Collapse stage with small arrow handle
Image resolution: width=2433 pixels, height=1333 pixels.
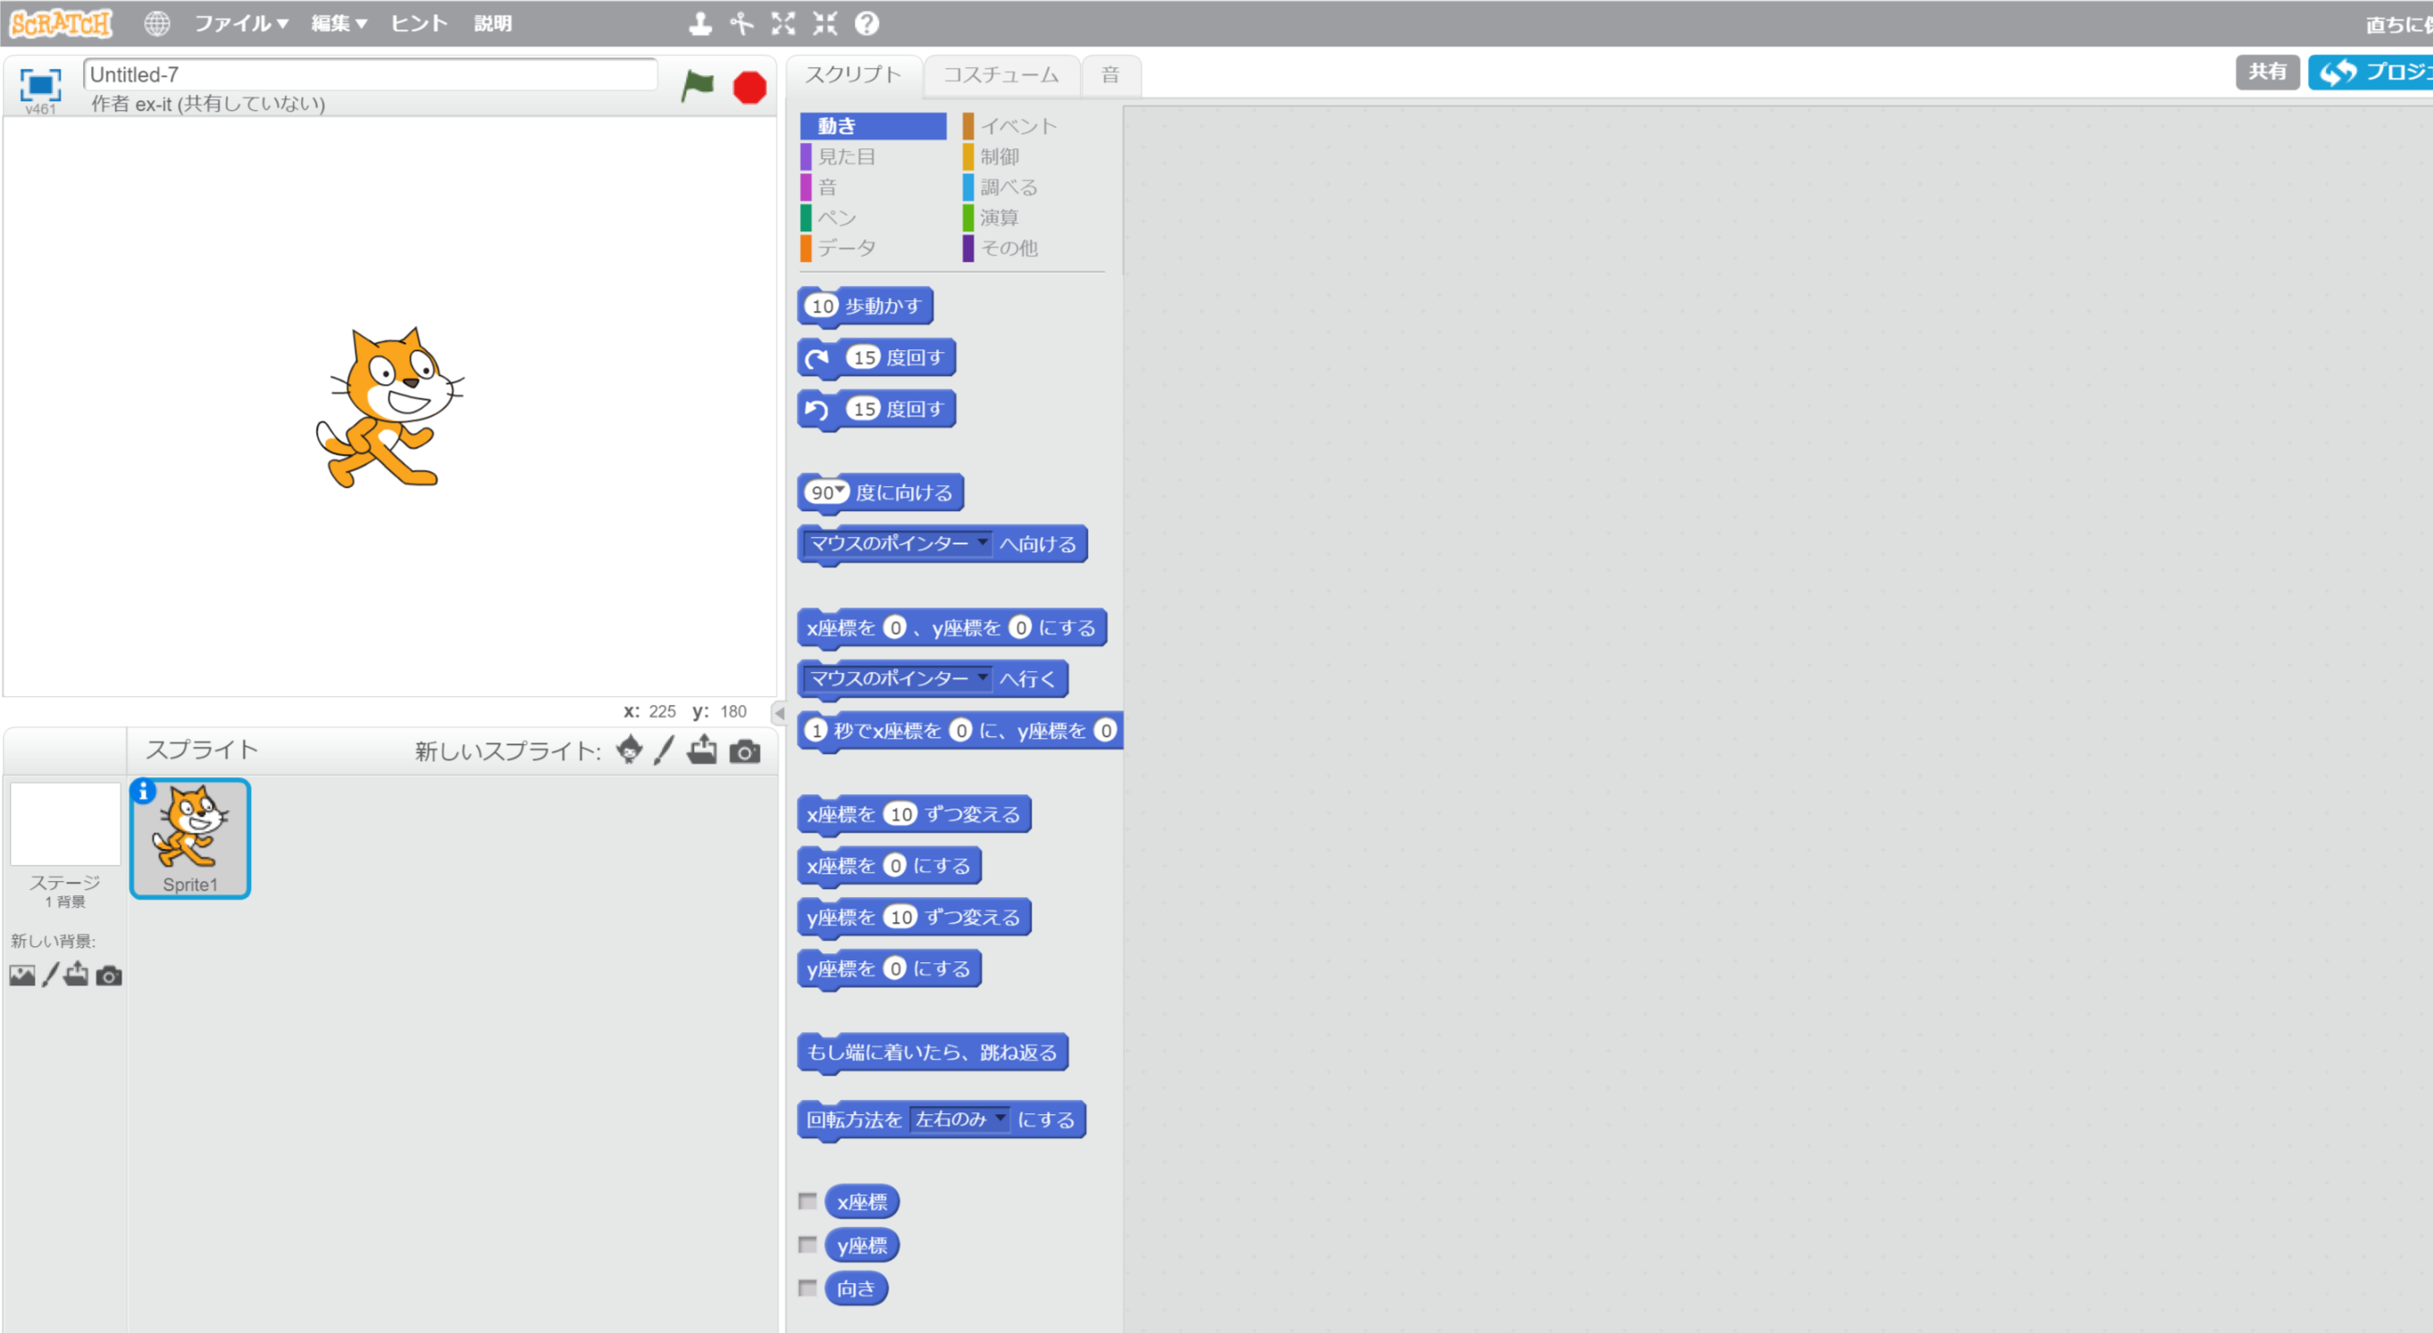pos(779,713)
